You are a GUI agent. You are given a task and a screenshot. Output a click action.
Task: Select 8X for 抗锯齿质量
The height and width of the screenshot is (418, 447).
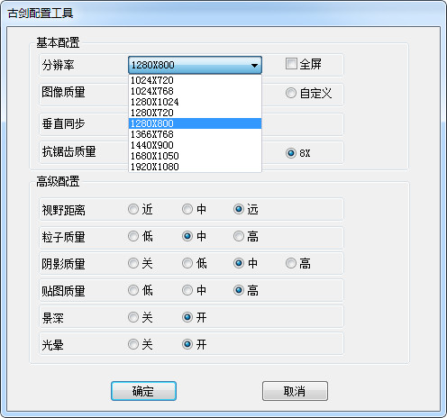click(x=291, y=153)
